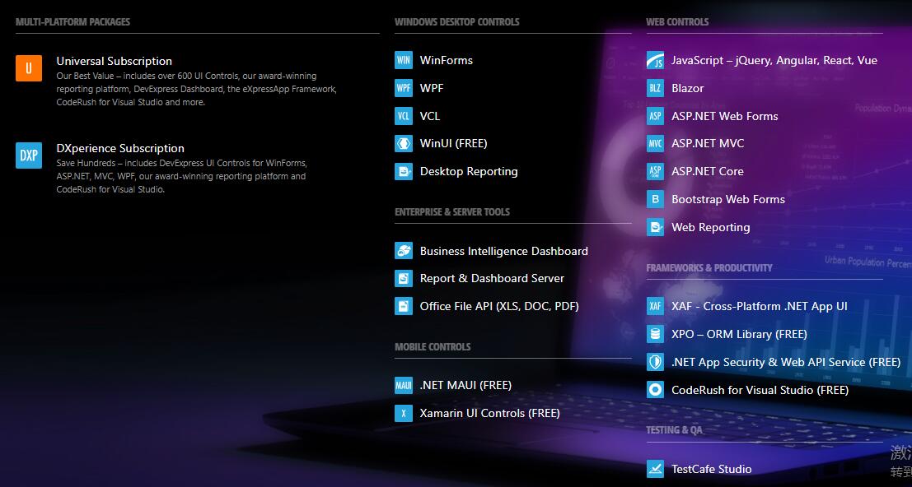Click the orange Universal Subscription icon
The width and height of the screenshot is (912, 487).
point(28,68)
